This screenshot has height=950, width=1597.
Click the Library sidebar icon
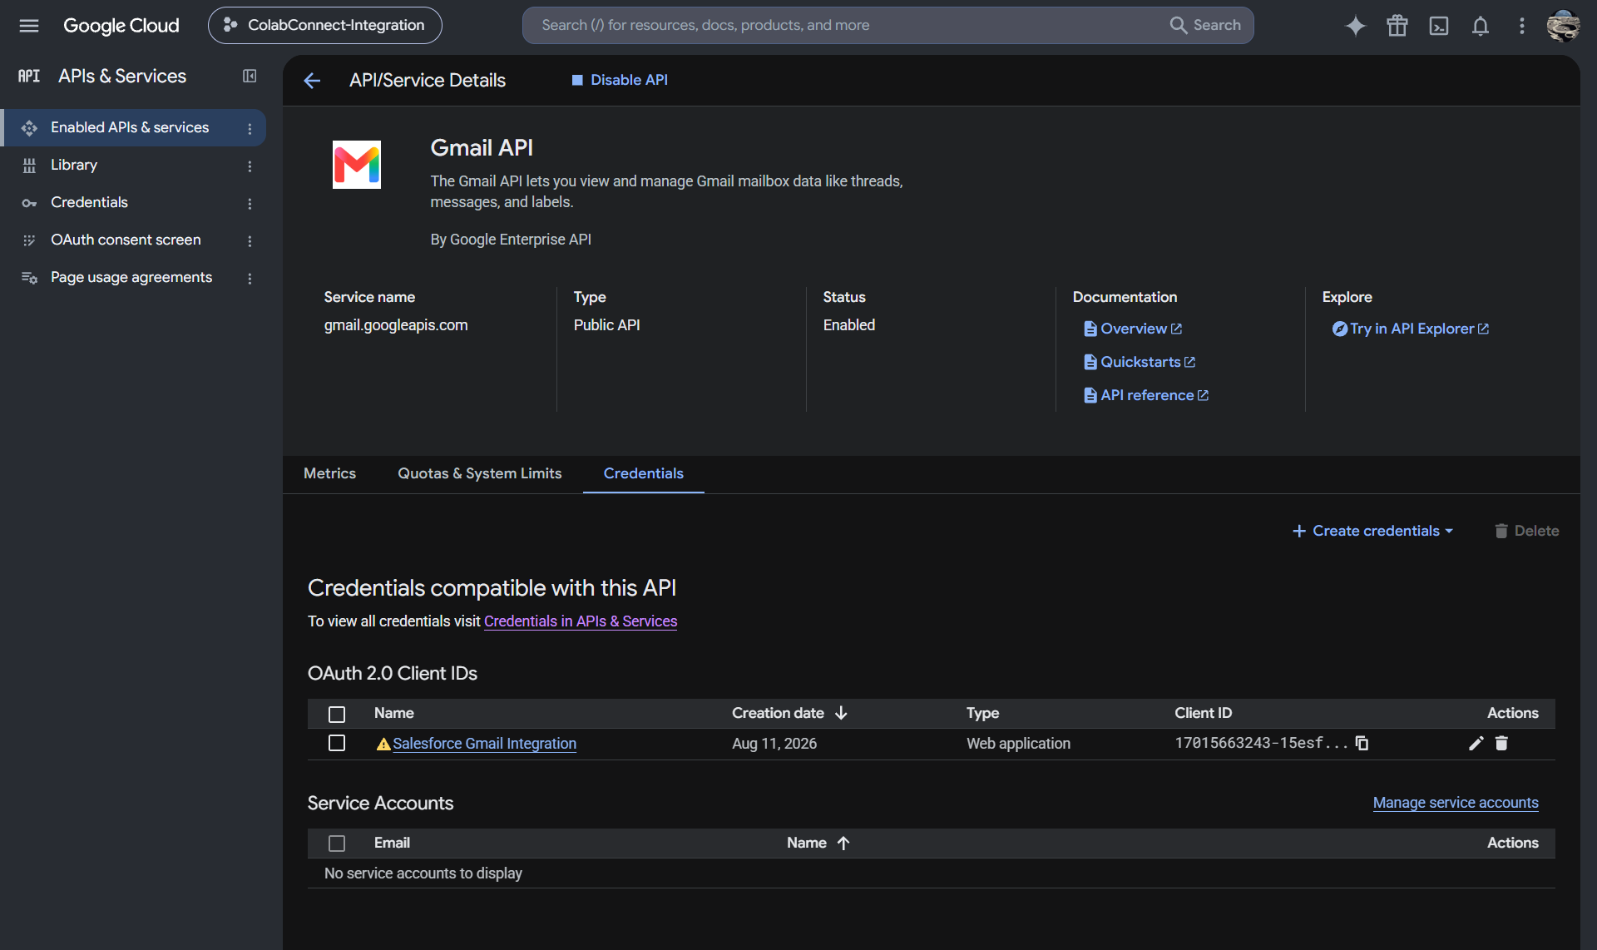point(29,166)
